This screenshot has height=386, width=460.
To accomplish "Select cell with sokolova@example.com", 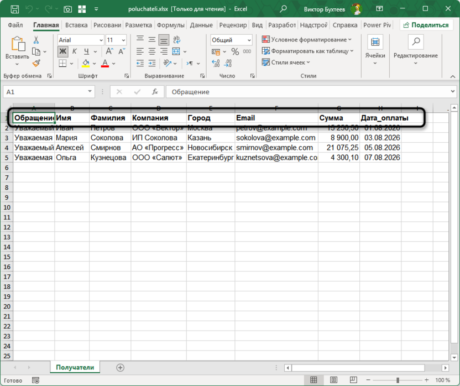I will tap(276, 138).
